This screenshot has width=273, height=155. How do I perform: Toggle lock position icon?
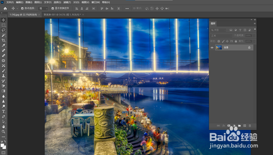click(227, 41)
